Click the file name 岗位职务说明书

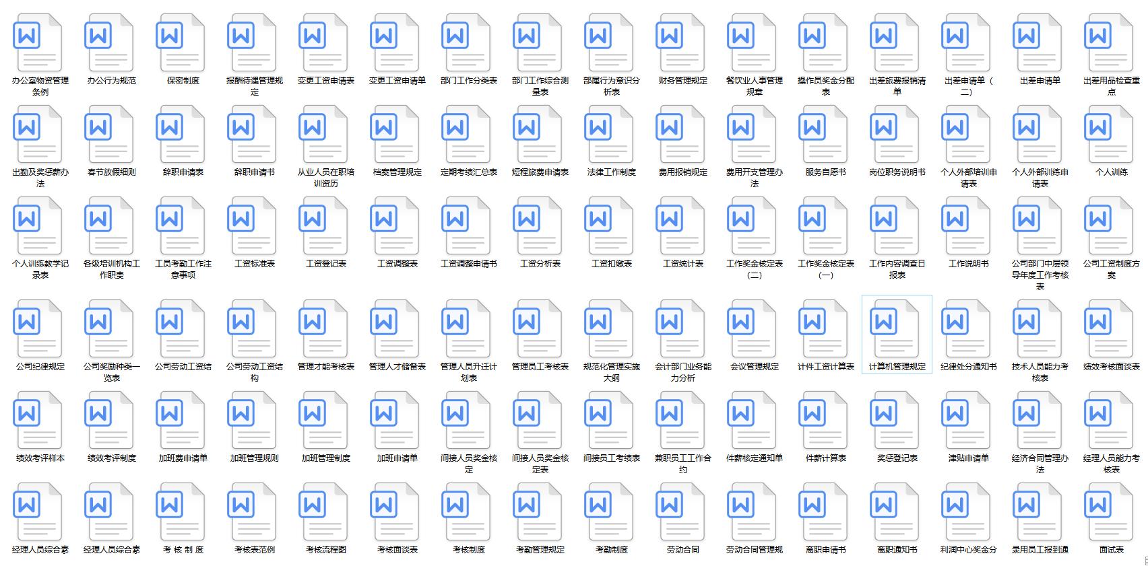pyautogui.click(x=897, y=172)
